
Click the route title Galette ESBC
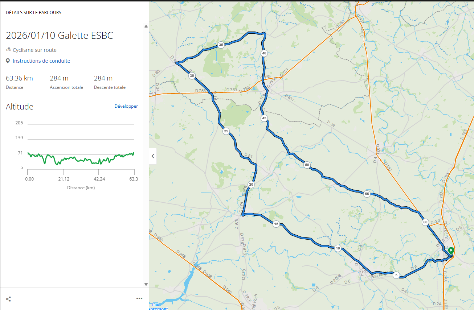point(59,36)
